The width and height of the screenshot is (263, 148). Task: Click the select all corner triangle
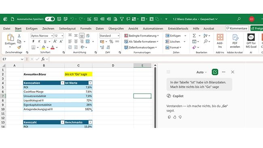(x=4, y=66)
